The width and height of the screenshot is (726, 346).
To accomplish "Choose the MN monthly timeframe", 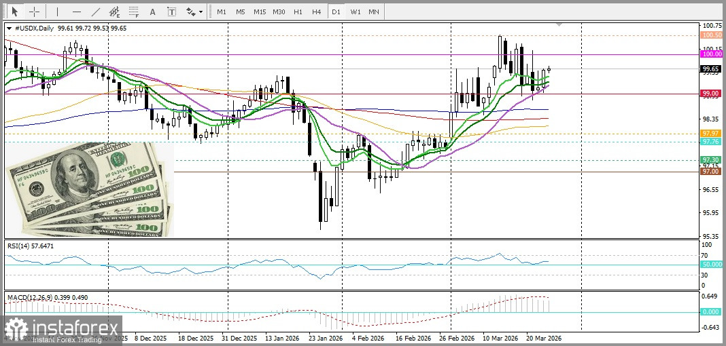I will click(374, 12).
